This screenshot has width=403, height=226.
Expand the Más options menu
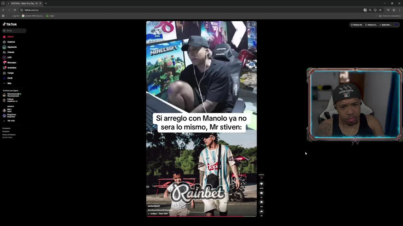point(7,83)
